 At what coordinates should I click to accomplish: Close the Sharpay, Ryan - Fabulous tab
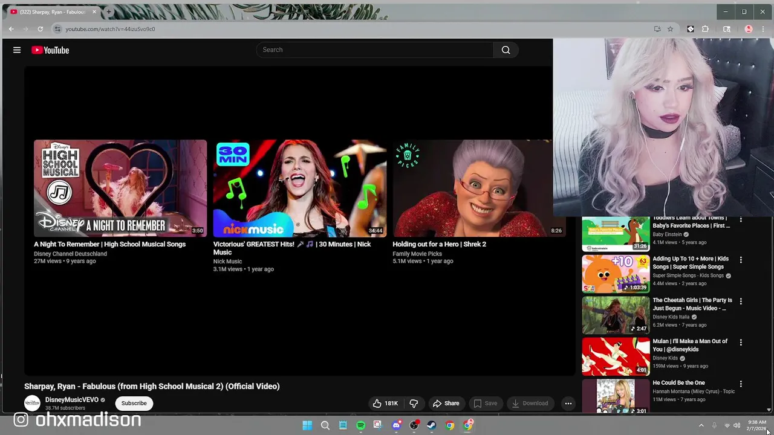click(x=94, y=11)
